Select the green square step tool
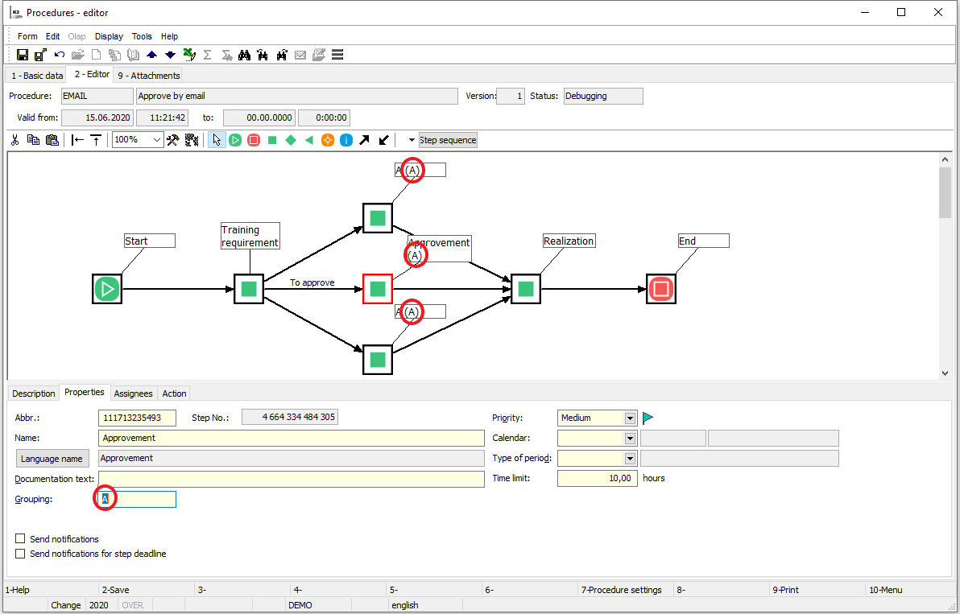Viewport: 960px width, 614px height. (272, 140)
